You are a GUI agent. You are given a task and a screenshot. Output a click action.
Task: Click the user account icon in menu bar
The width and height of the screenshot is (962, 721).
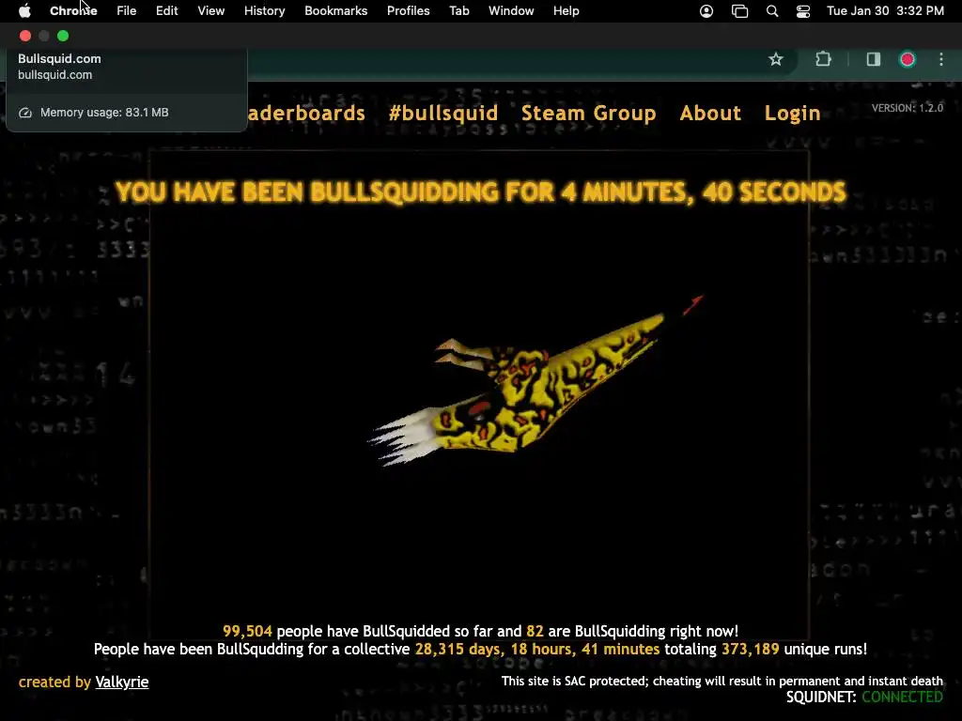(x=706, y=11)
